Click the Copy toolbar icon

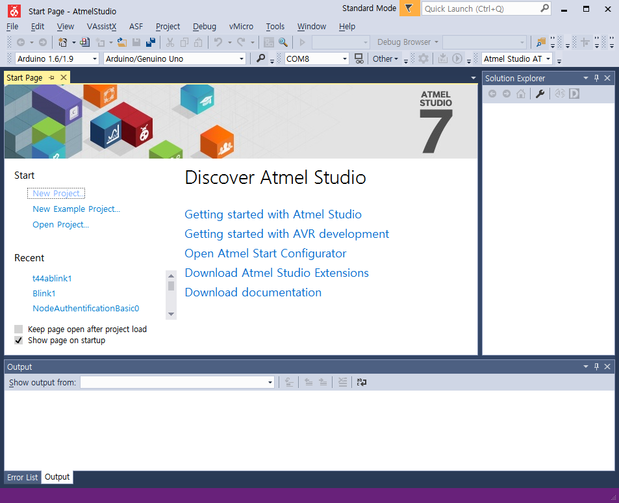[x=184, y=42]
